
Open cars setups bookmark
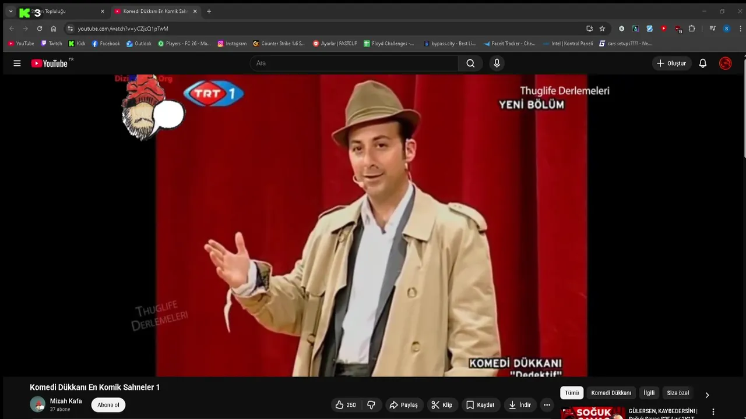coord(625,44)
